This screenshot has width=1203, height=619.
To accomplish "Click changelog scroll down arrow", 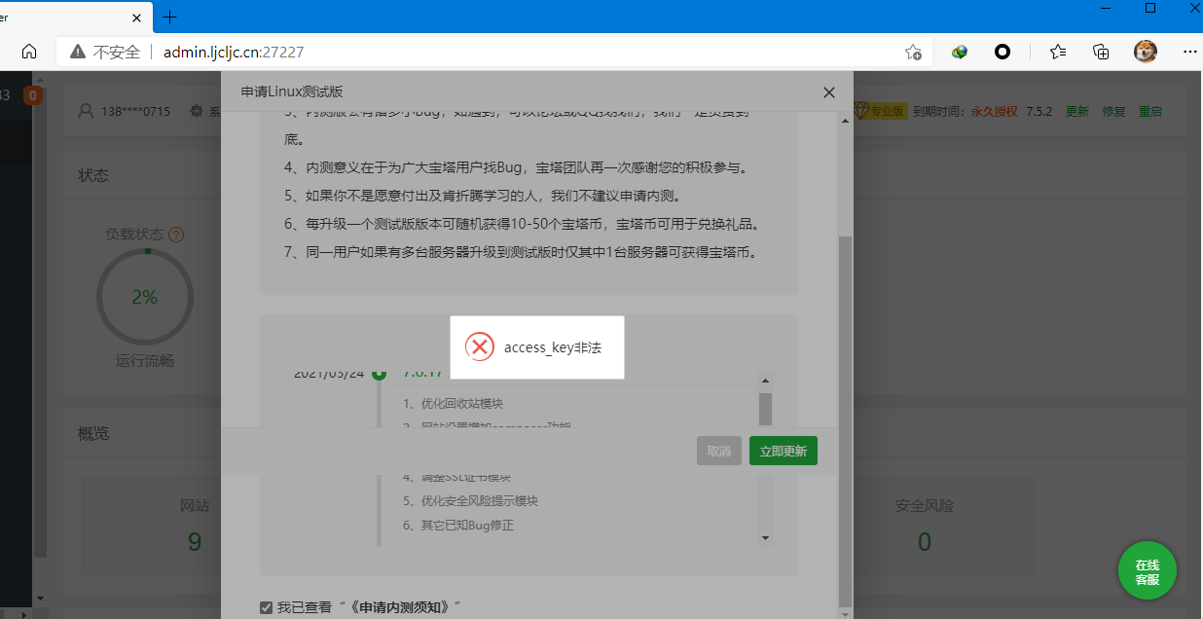I will pyautogui.click(x=765, y=538).
